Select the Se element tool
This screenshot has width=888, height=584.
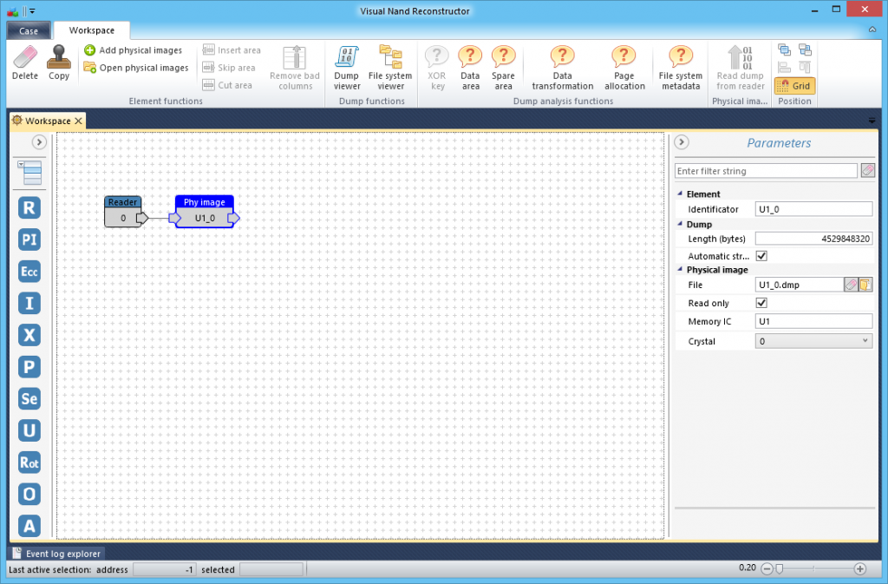(x=29, y=399)
